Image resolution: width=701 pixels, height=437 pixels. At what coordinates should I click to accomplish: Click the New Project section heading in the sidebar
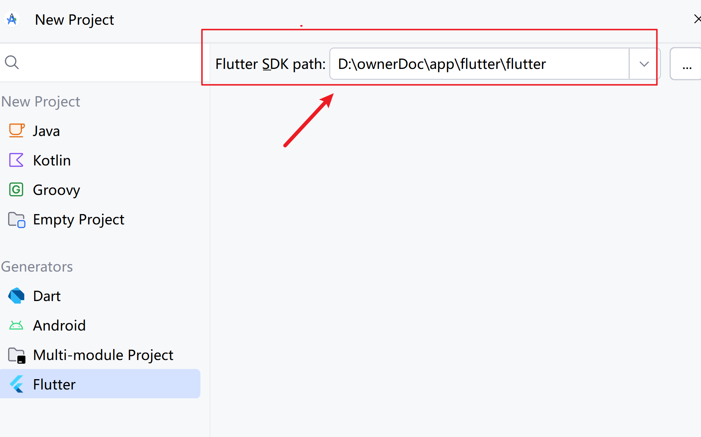41,101
